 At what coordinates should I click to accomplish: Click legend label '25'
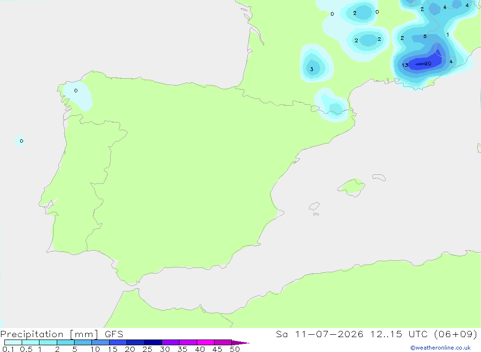coord(148,349)
